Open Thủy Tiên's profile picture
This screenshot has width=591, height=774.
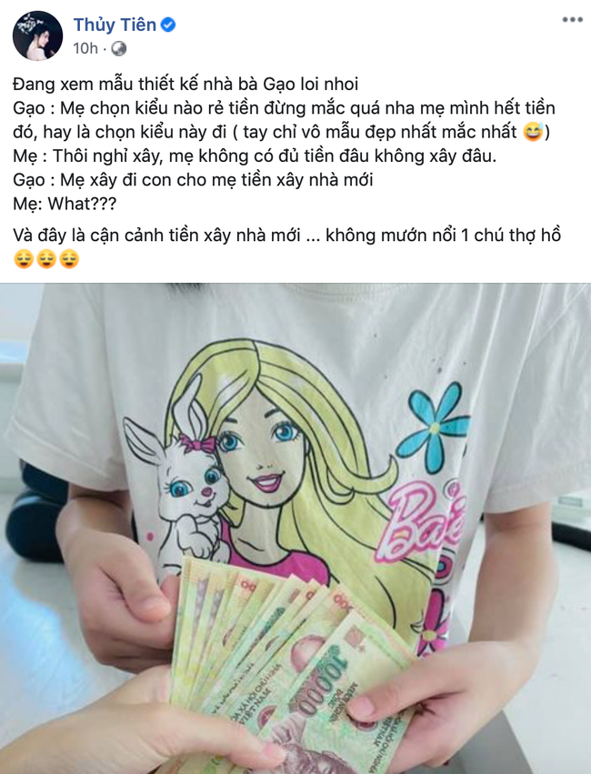37,36
